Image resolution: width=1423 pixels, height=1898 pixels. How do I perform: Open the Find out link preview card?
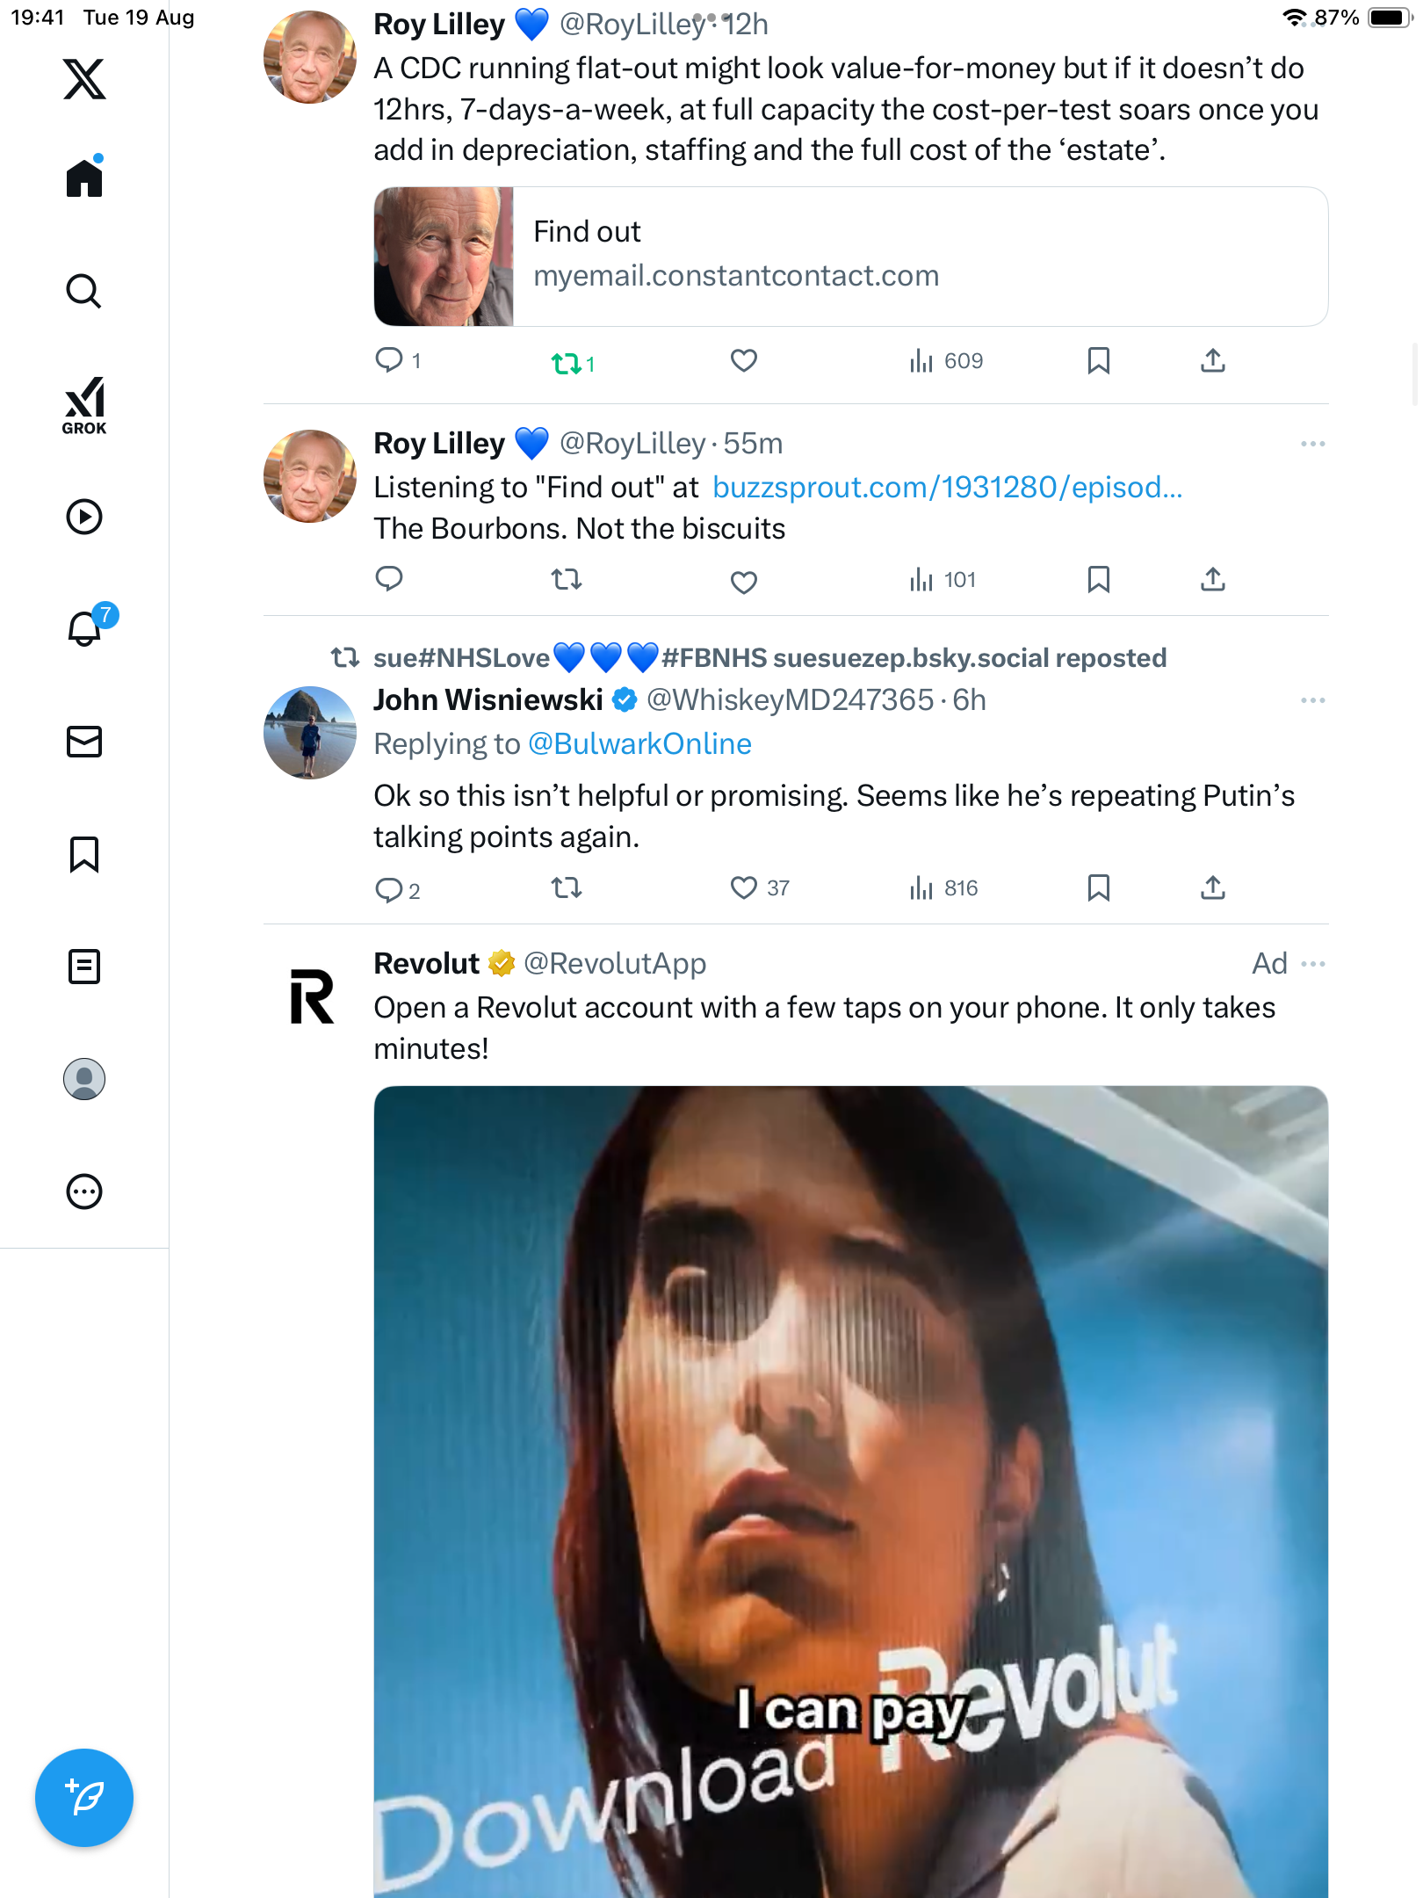click(850, 257)
